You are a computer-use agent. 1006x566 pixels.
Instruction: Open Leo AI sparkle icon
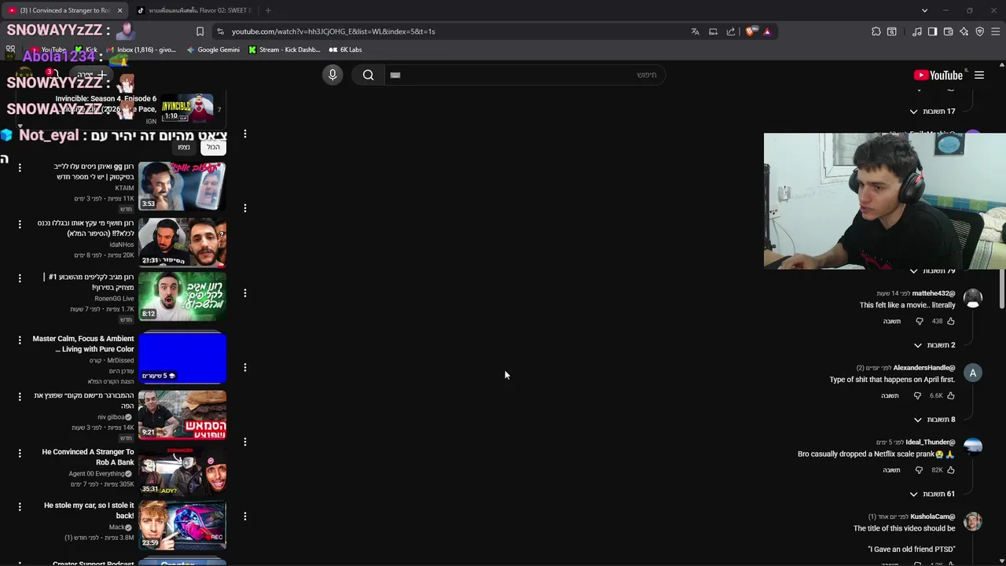(x=964, y=31)
